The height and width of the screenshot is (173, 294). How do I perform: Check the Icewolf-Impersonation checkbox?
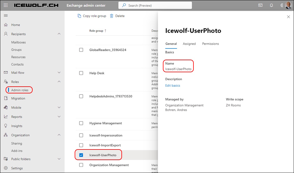[x=81, y=135]
